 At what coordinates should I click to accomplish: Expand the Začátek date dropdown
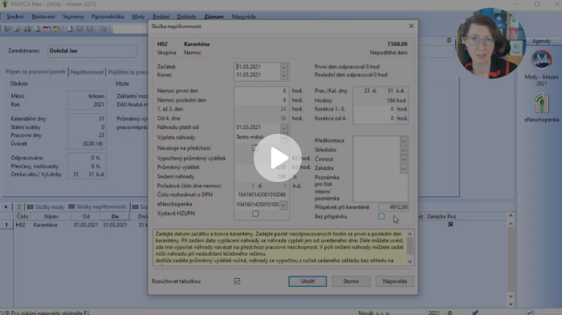(284, 67)
